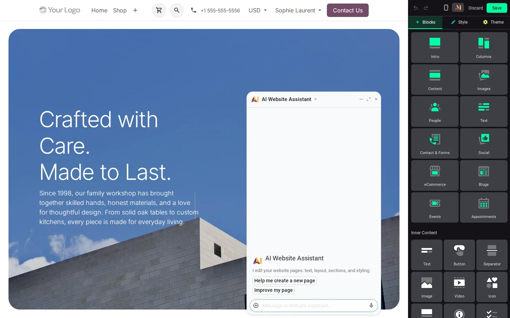Click the Discard button
Viewport: 510px width, 318px height.
[x=476, y=8]
